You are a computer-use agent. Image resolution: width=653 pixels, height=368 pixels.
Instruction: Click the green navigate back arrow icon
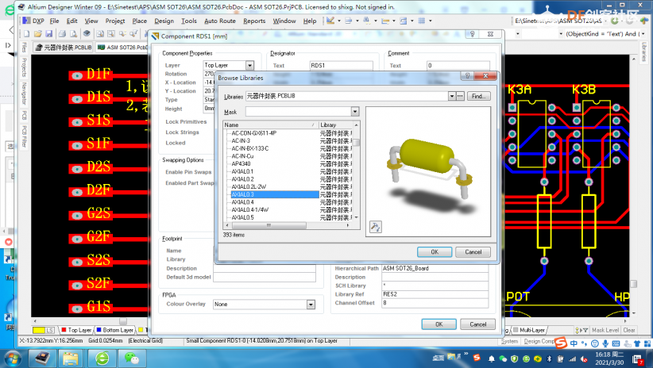coord(614,21)
